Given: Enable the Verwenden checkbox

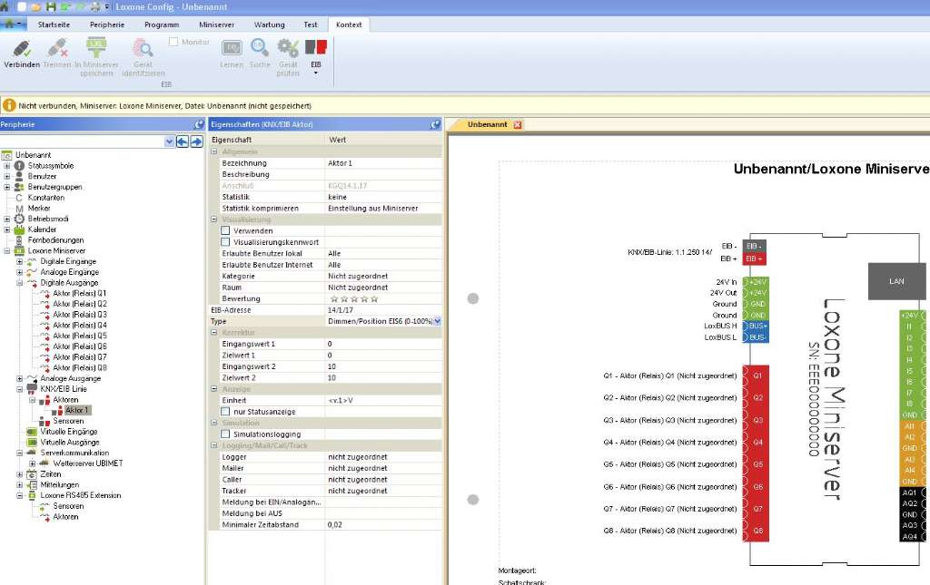Looking at the screenshot, I should pyautogui.click(x=225, y=230).
